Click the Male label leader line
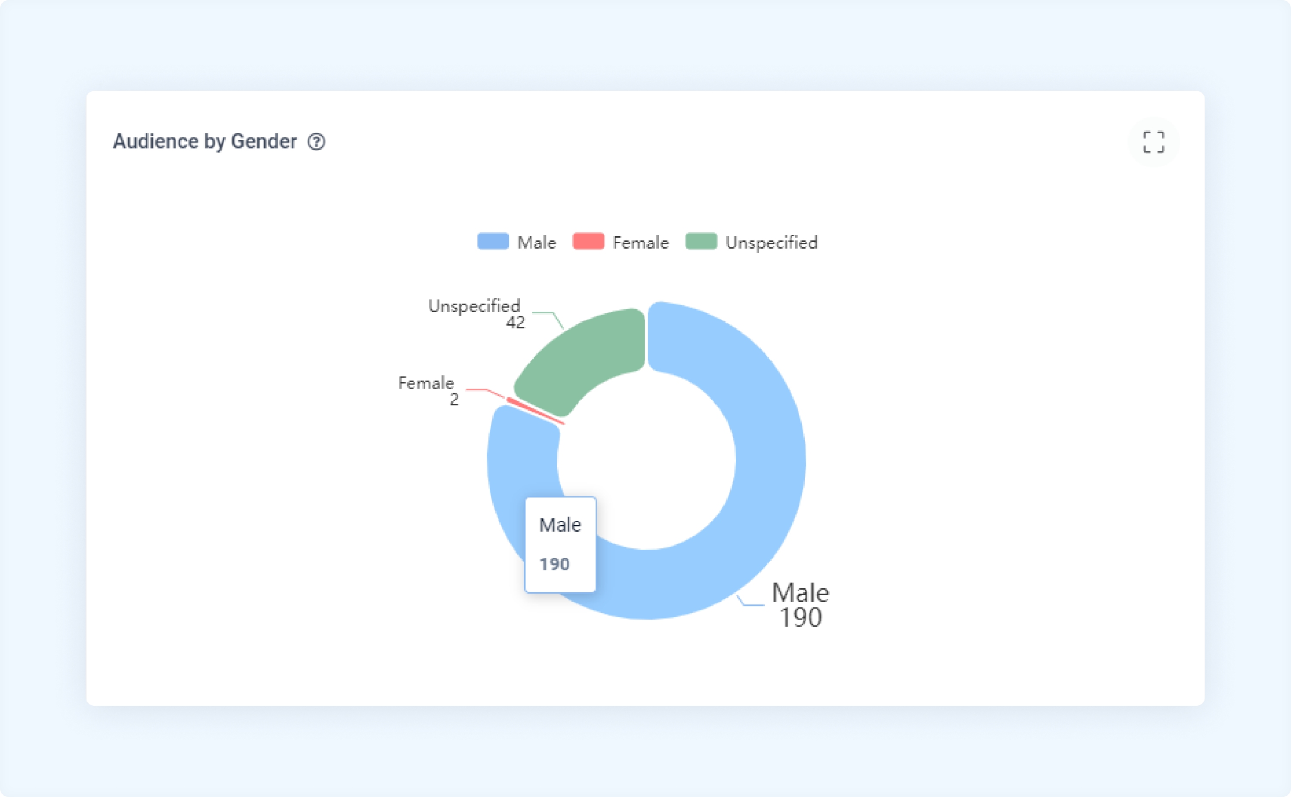This screenshot has height=797, width=1291. (x=751, y=600)
